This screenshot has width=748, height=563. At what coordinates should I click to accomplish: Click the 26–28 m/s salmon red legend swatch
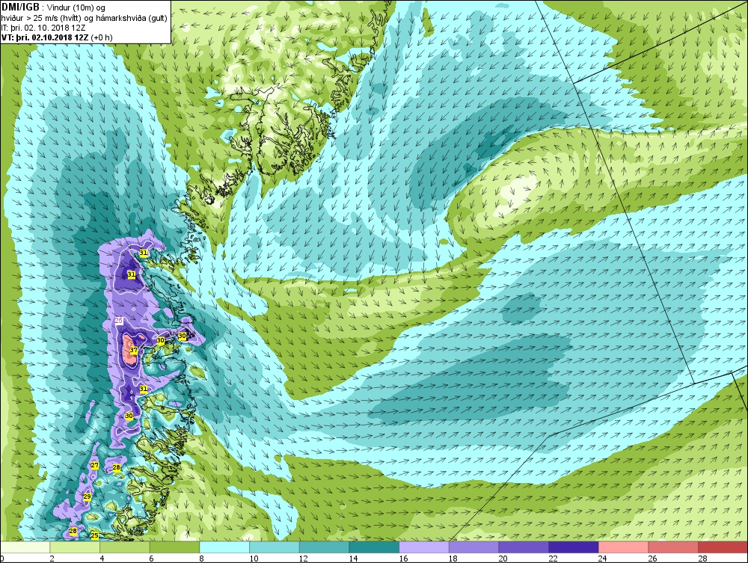click(673, 547)
